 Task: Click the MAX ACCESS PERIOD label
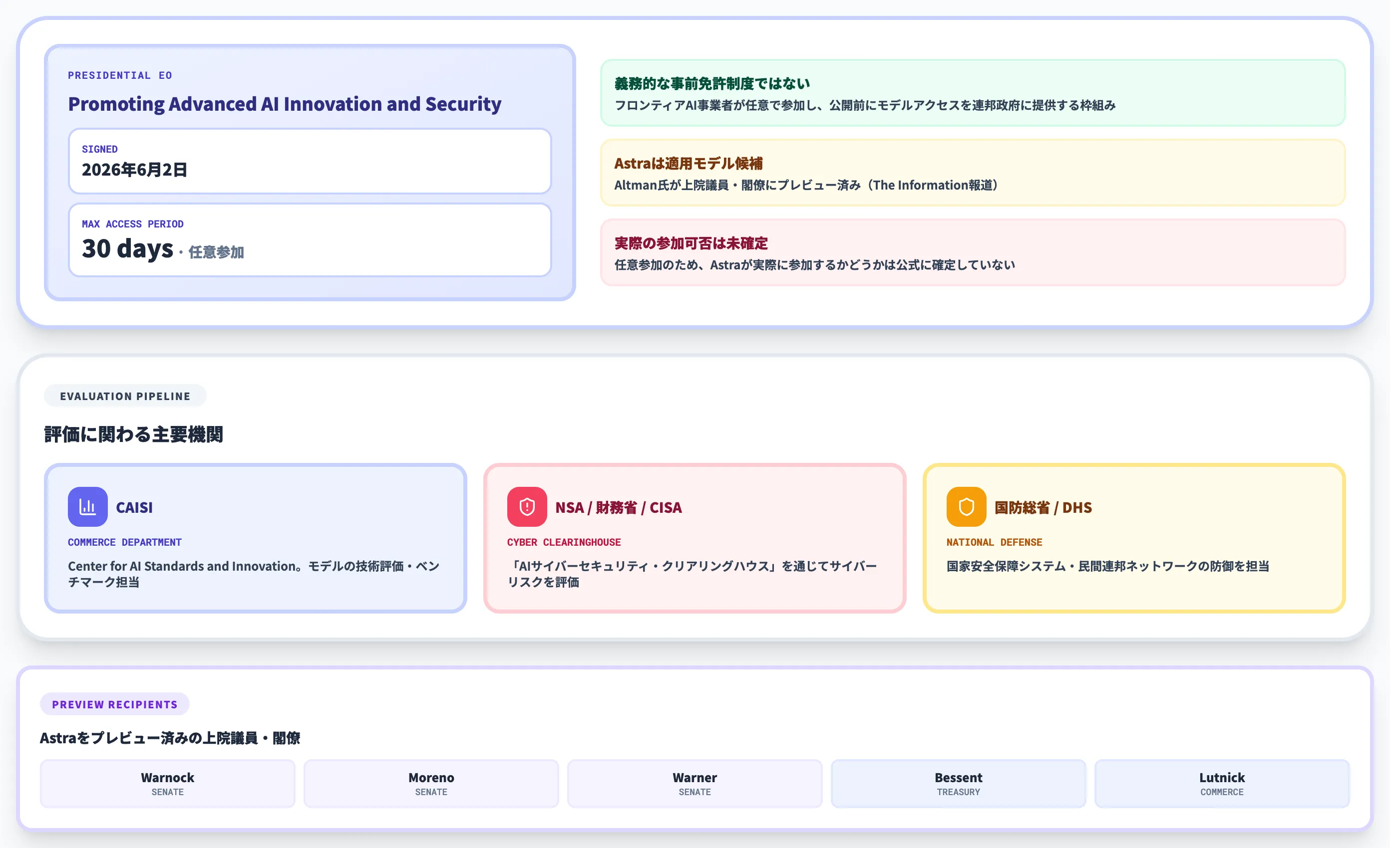point(133,223)
